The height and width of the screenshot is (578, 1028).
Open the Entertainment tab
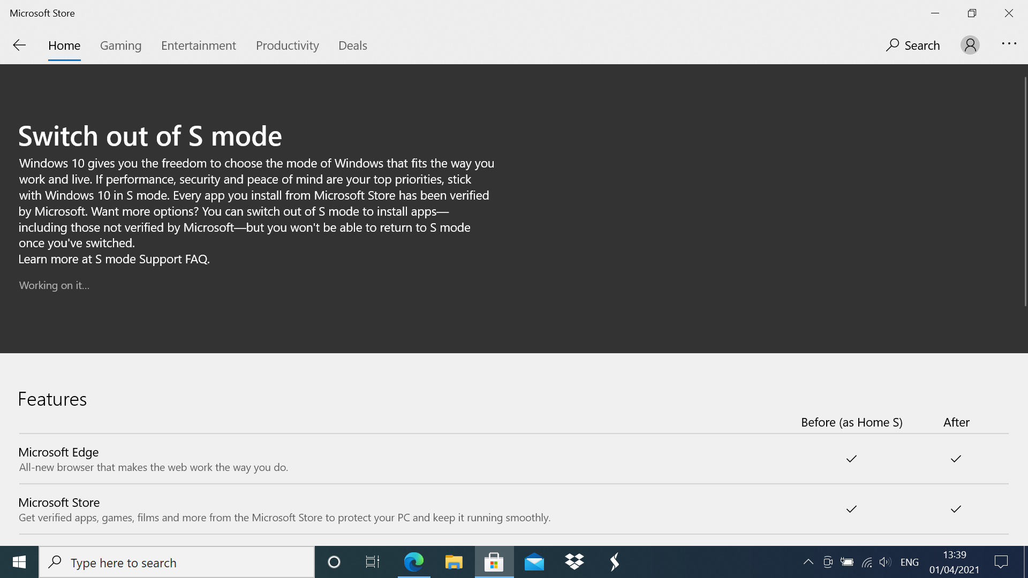coord(199,45)
